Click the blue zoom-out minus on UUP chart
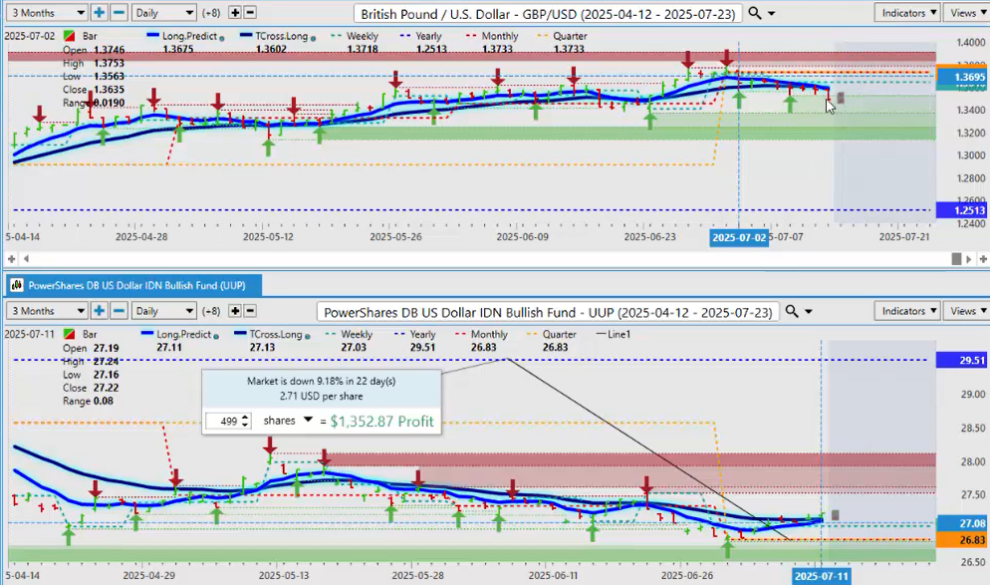The image size is (990, 585). click(119, 311)
